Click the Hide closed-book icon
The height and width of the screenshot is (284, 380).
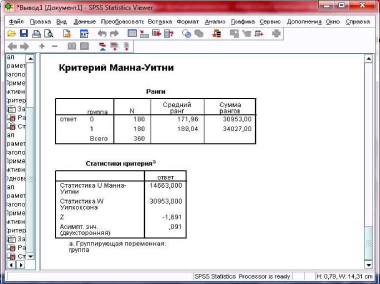coord(84,46)
